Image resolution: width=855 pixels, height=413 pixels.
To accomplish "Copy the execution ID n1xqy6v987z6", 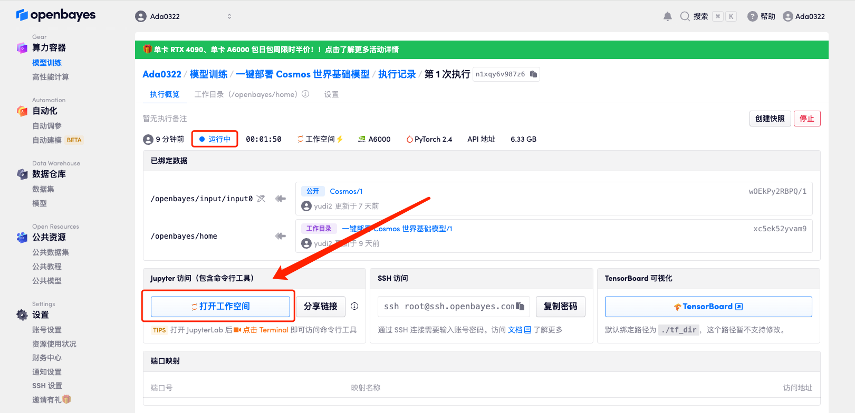I will tap(533, 74).
